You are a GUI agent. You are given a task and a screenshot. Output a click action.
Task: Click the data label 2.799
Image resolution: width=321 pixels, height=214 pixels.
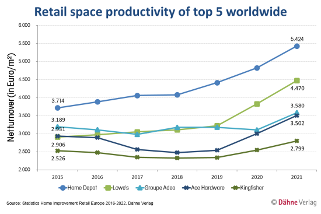[297, 149]
